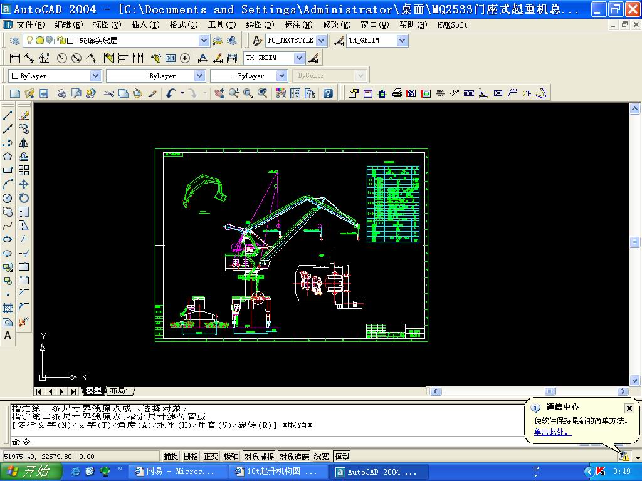Toggle 对象捕捉 (Object Snap) in status bar
The image size is (642, 481).
pyautogui.click(x=258, y=457)
